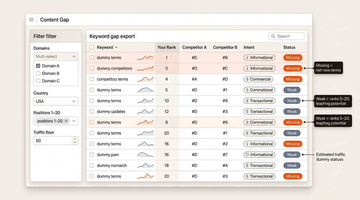Sort by the Intent column header
The image size is (360, 200).
(249, 47)
